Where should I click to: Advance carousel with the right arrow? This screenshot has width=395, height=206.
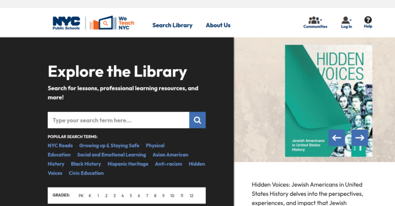(x=360, y=138)
